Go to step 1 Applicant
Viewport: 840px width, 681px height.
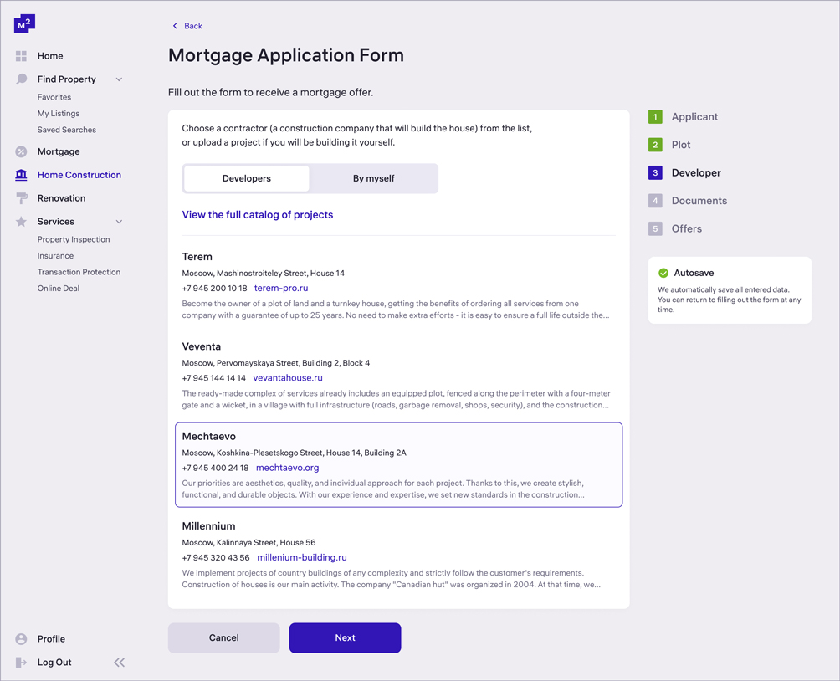pyautogui.click(x=694, y=117)
